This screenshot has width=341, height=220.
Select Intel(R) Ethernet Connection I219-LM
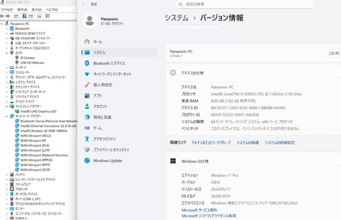pos(48,126)
